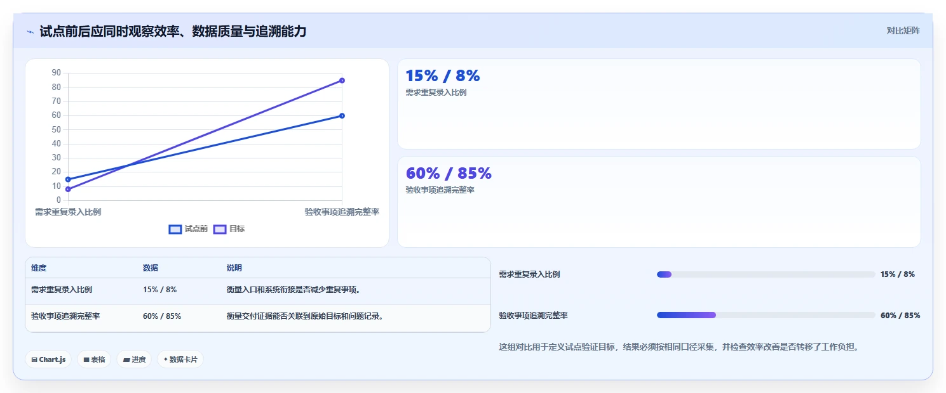Click the y-axis tick label 90

56,73
